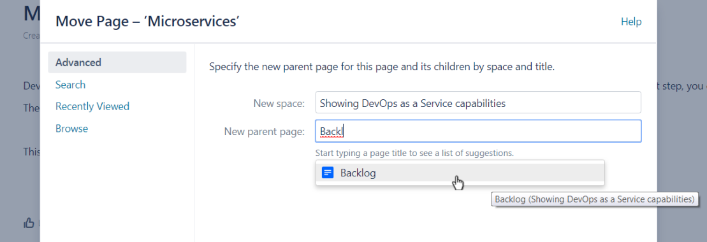Click the dimmed 'Crea' byline under the page title
The image size is (707, 242).
[x=32, y=35]
